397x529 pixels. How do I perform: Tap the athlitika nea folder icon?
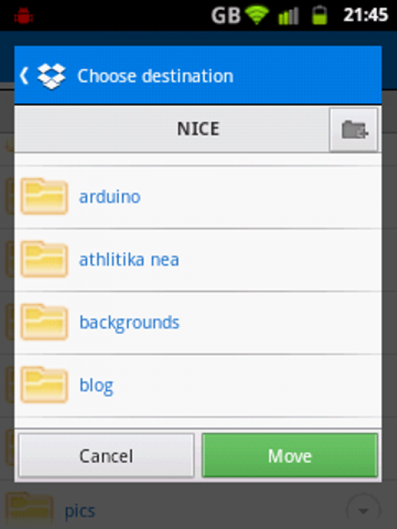[x=44, y=259]
